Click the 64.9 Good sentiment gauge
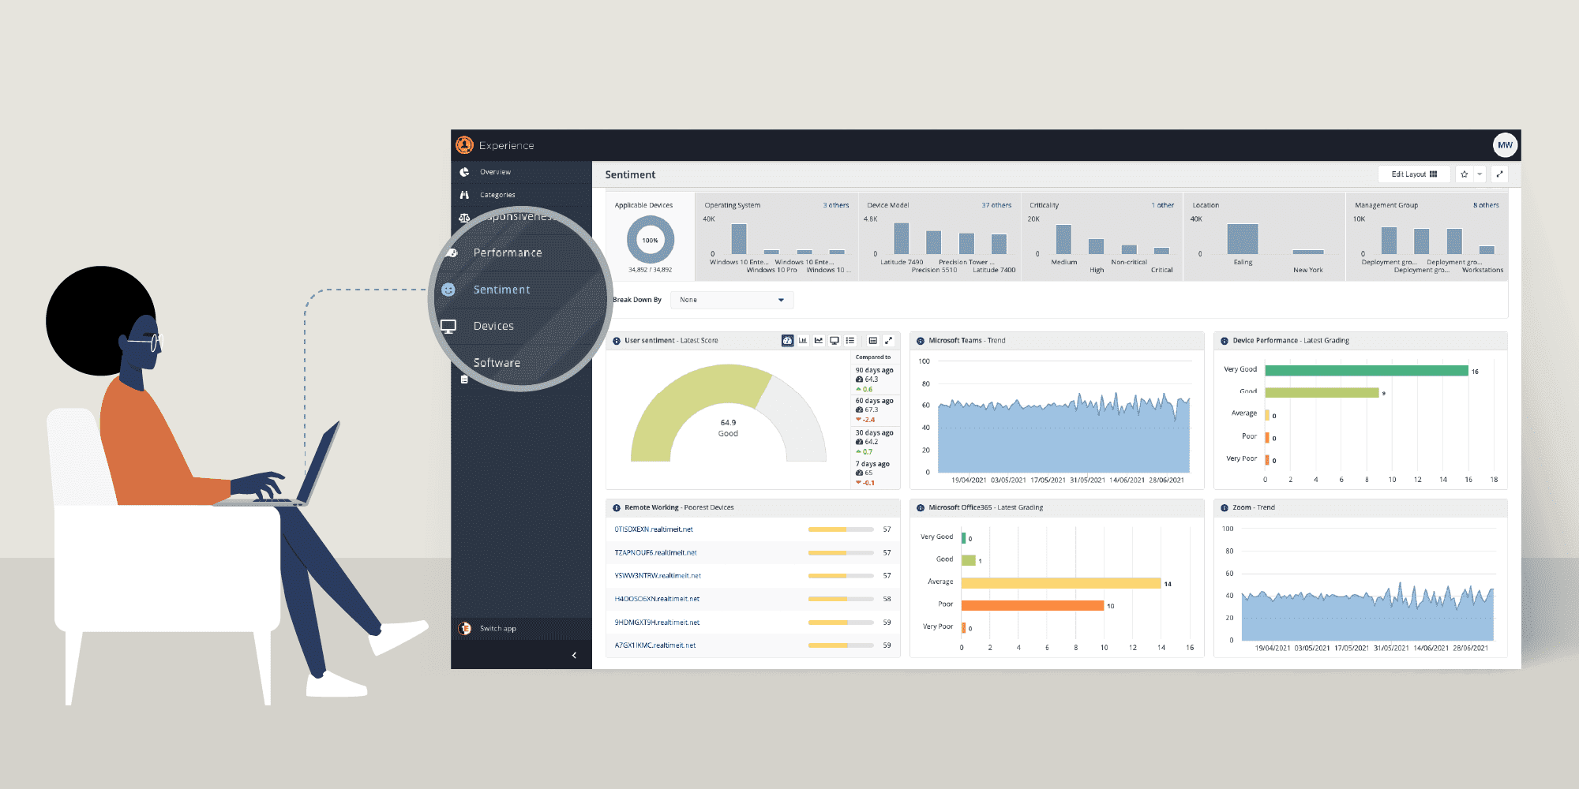The width and height of the screenshot is (1579, 789). tap(728, 413)
